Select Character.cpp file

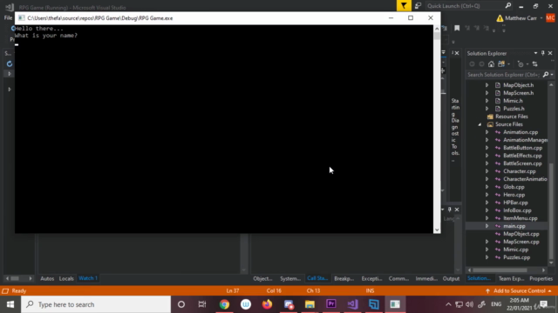520,171
